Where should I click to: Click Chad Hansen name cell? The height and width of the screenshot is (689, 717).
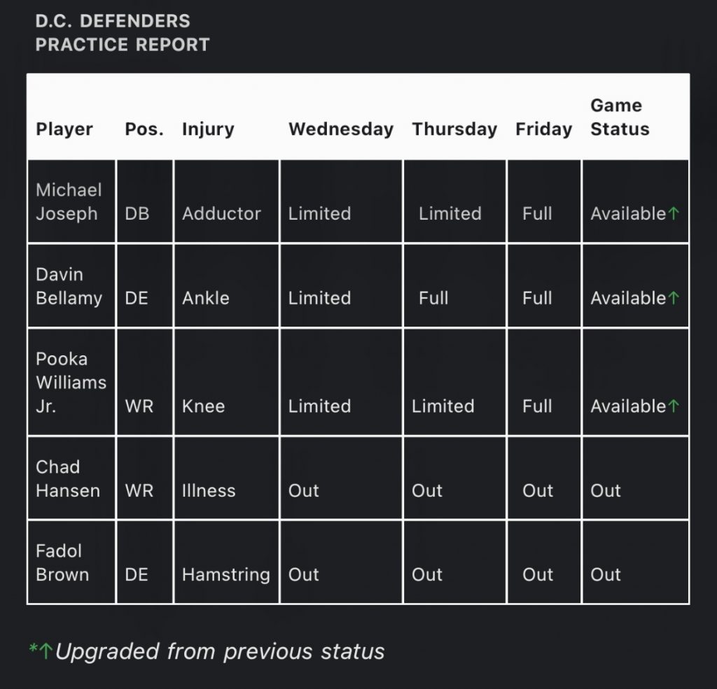tap(67, 478)
